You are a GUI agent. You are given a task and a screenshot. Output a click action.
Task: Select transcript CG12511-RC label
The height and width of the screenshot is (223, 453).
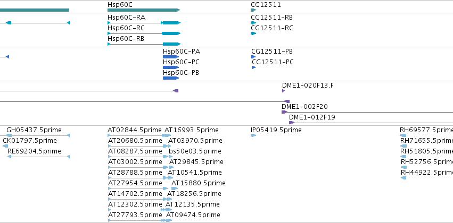coord(272,28)
